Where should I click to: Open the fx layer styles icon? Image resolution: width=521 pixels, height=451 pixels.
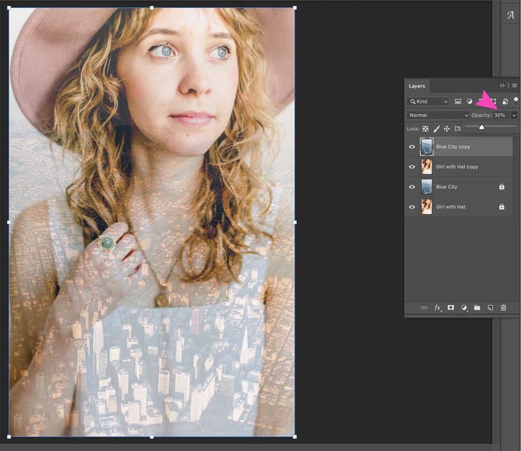click(x=438, y=307)
